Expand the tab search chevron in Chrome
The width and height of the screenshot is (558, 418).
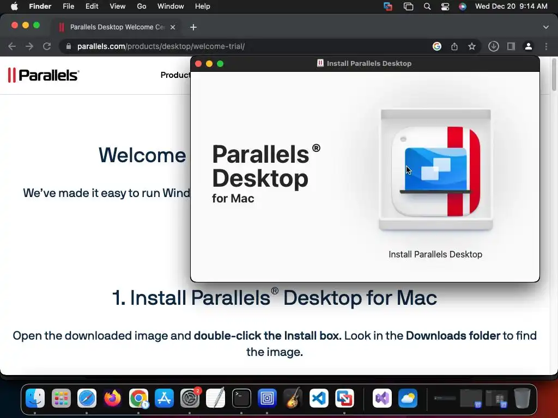click(546, 27)
